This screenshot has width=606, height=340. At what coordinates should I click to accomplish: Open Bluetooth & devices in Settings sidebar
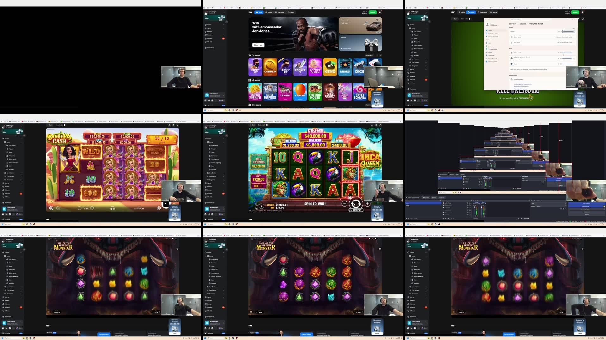click(494, 34)
